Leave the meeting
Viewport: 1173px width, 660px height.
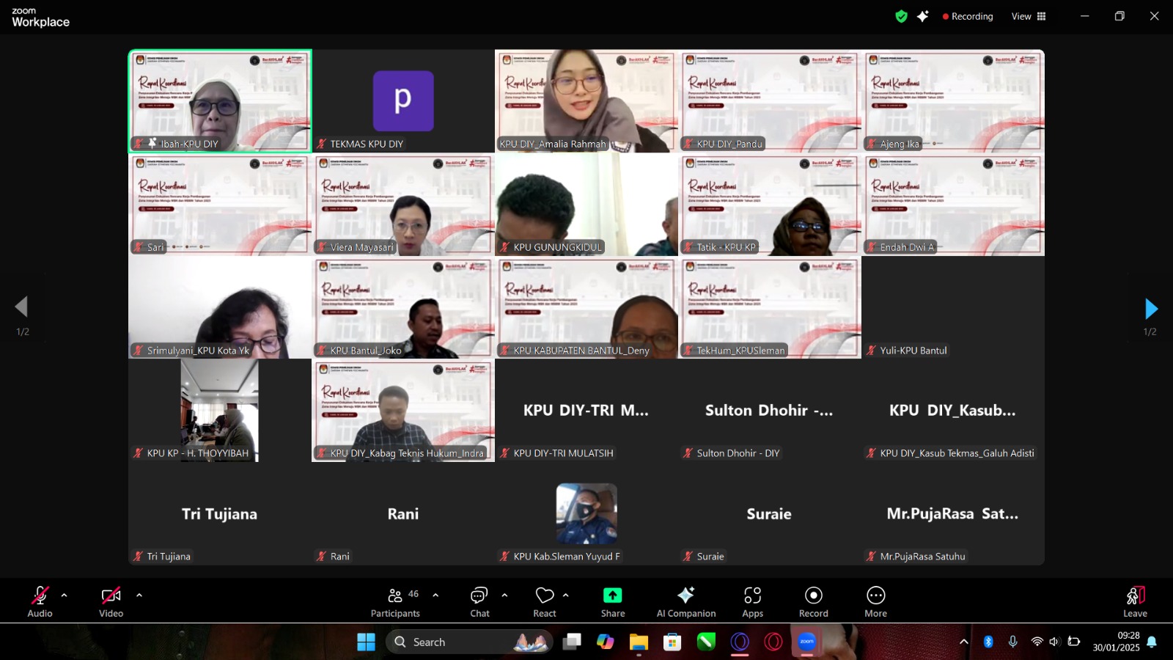coord(1135,601)
